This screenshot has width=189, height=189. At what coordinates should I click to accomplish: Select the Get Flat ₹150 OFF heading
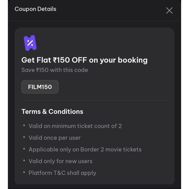pos(84,60)
